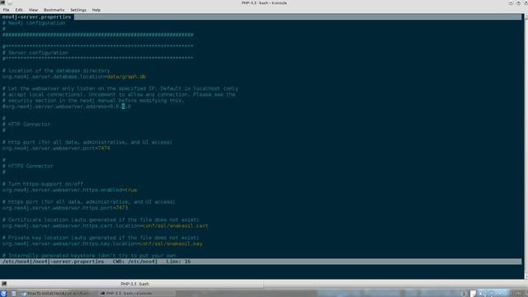Click the '# HTTPS Connector' comment
Viewport: 528px width, 297px height.
(27, 166)
